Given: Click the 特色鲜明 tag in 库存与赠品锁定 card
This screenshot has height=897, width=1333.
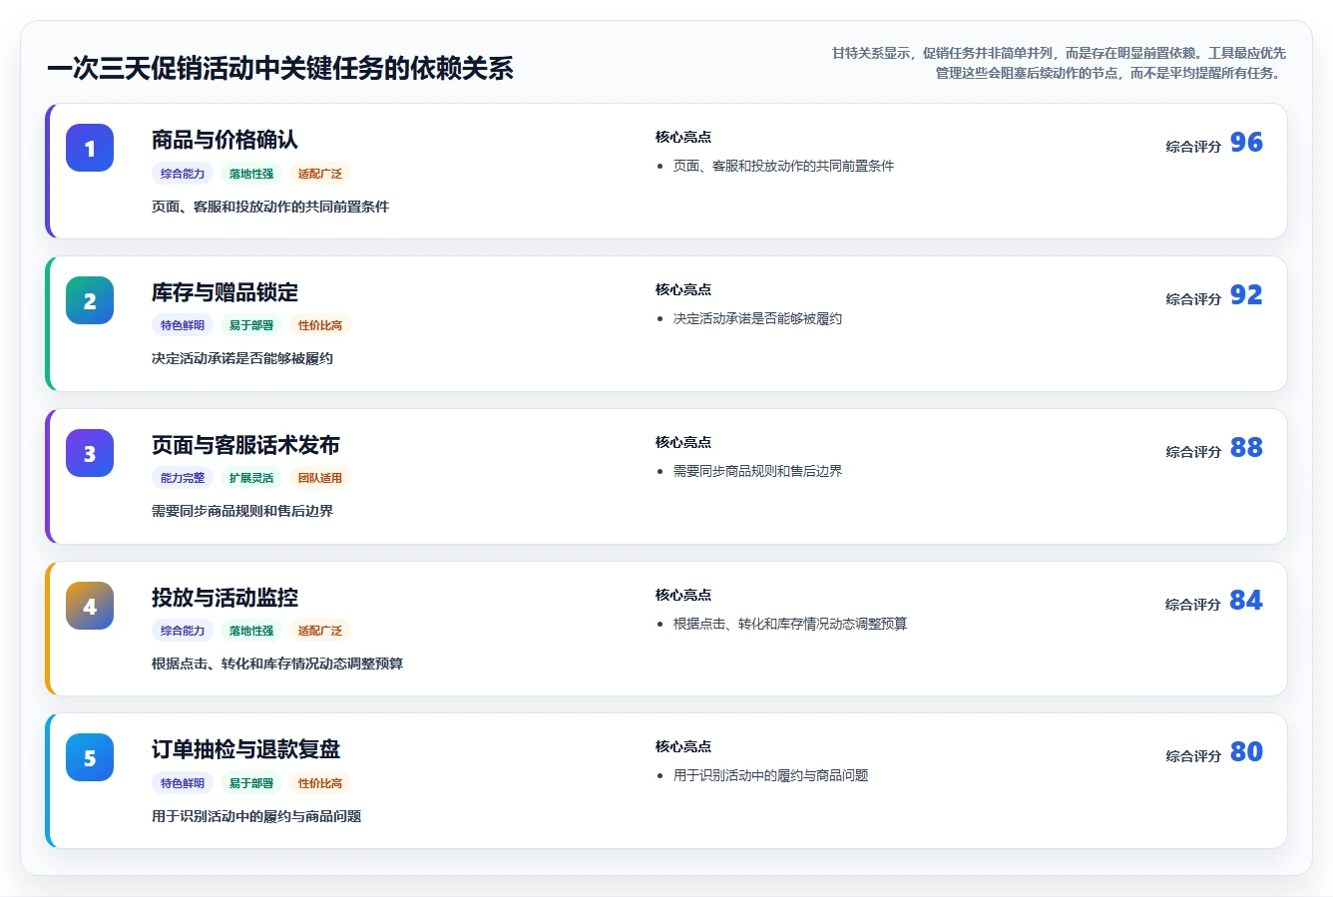Looking at the screenshot, I should 183,325.
